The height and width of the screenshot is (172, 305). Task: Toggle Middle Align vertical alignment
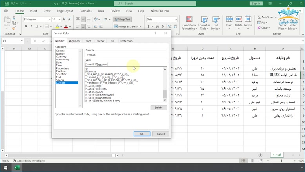coord(83,19)
